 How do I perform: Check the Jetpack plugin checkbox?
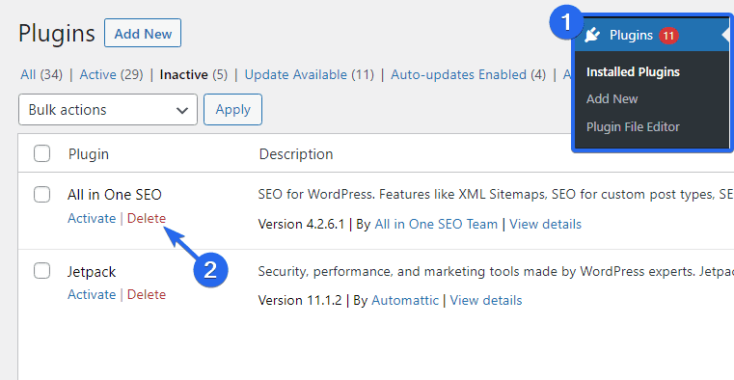coord(42,270)
